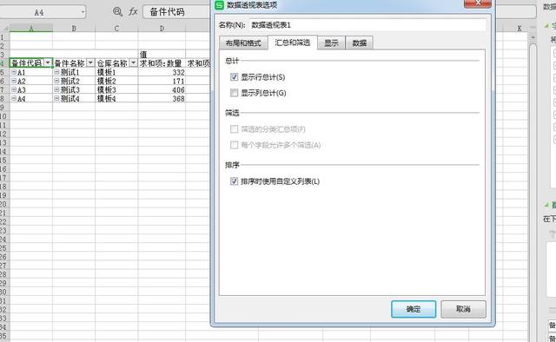
Task: Select cell 模板2 in spreadsheet
Action: (x=116, y=81)
